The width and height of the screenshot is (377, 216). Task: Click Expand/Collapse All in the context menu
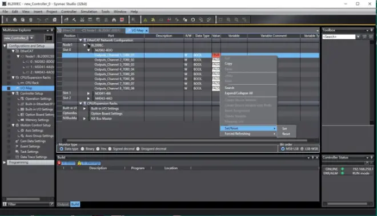point(248,93)
